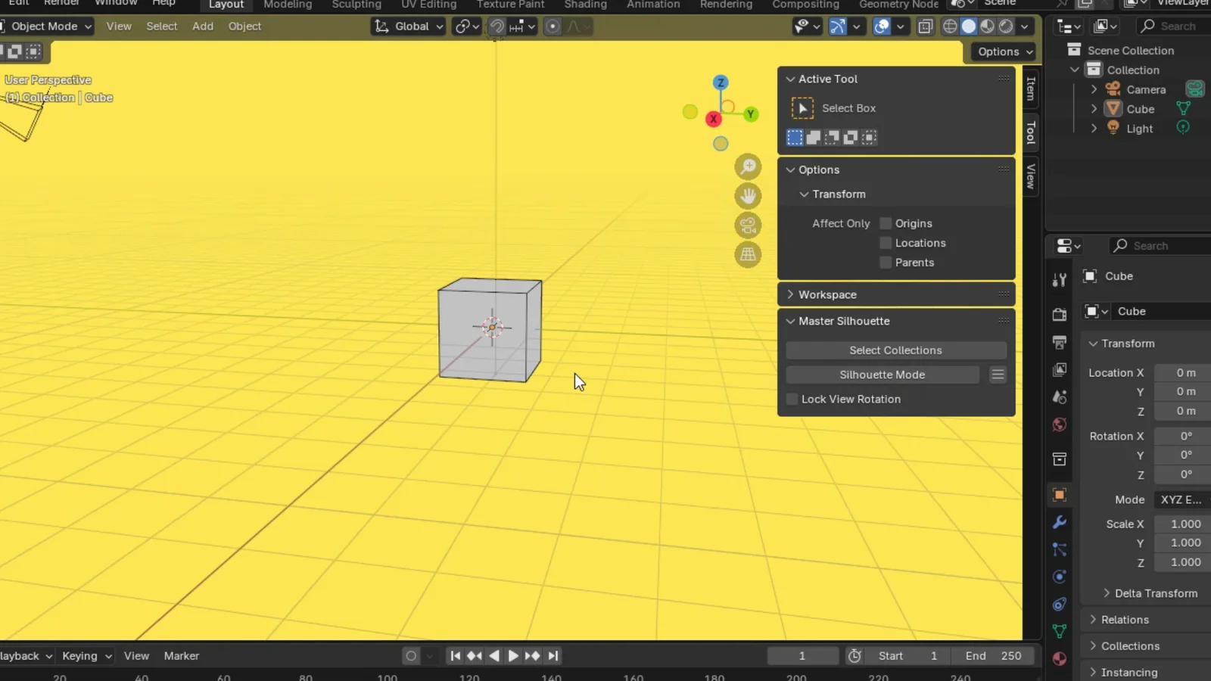The image size is (1211, 681).
Task: Enable the Locations checkbox
Action: tap(886, 243)
